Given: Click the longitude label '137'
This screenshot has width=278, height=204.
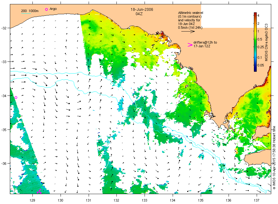Looking at the screenshot, I should click(x=257, y=200).
